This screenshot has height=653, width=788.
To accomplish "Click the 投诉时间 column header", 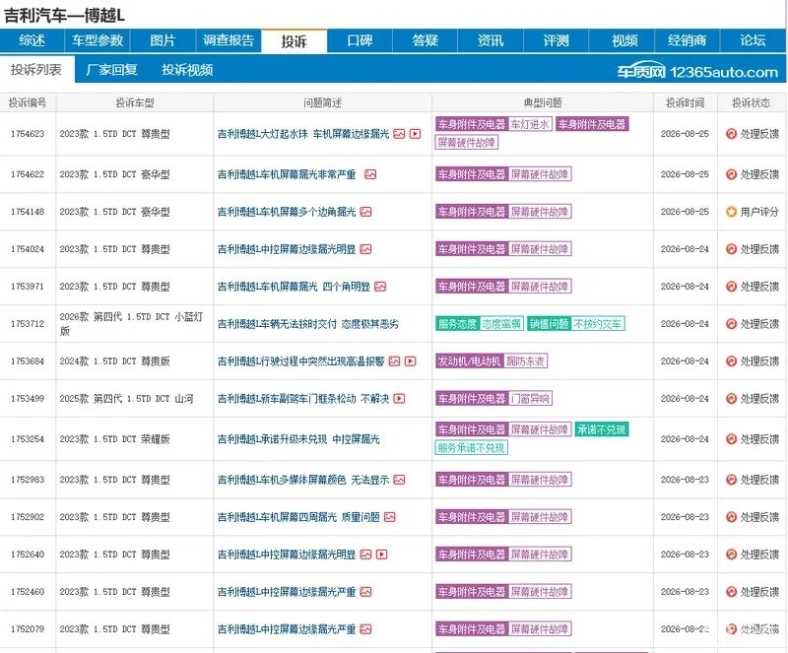I will point(685,102).
